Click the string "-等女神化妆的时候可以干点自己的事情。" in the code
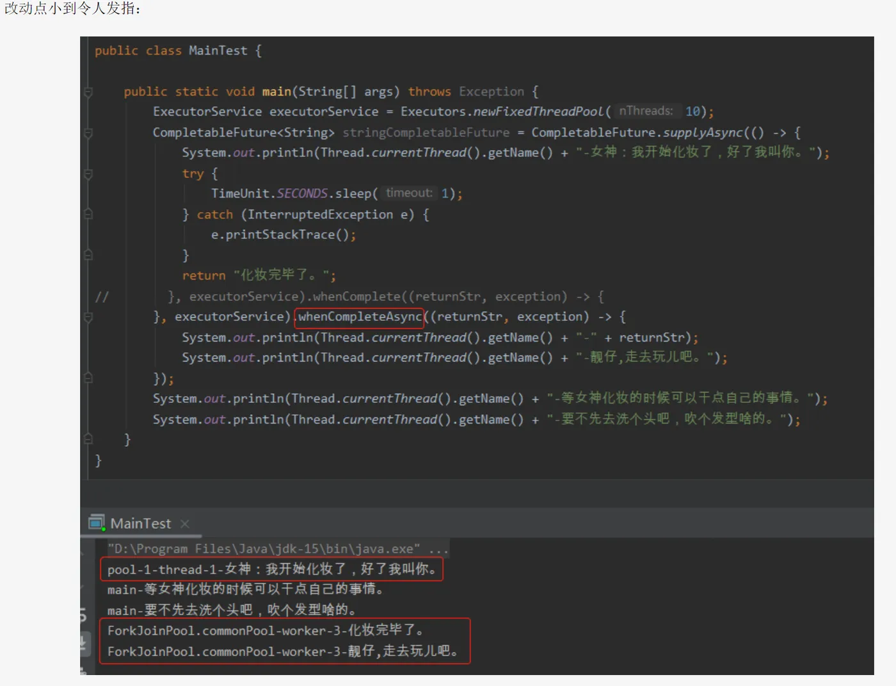The height and width of the screenshot is (686, 896). pos(681,398)
